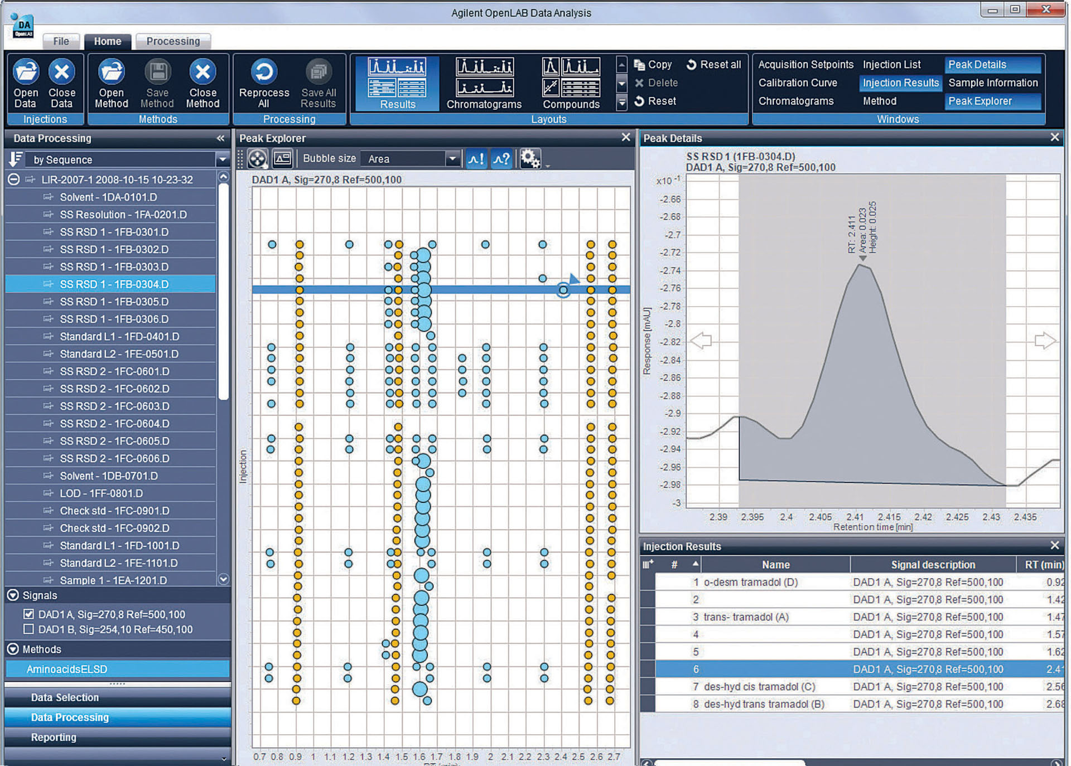Click the Injection Results column chooser icon
This screenshot has width=1071, height=766.
pos(648,564)
